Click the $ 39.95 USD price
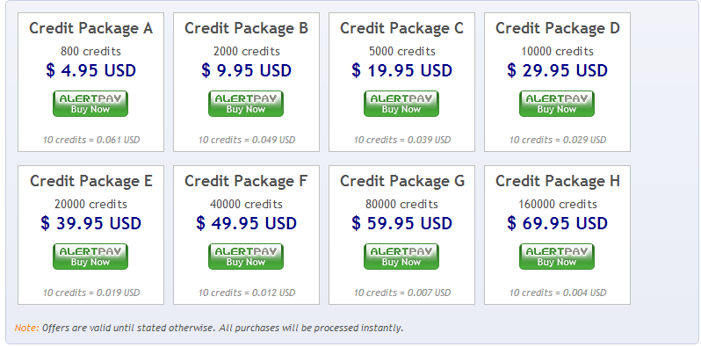 (90, 224)
